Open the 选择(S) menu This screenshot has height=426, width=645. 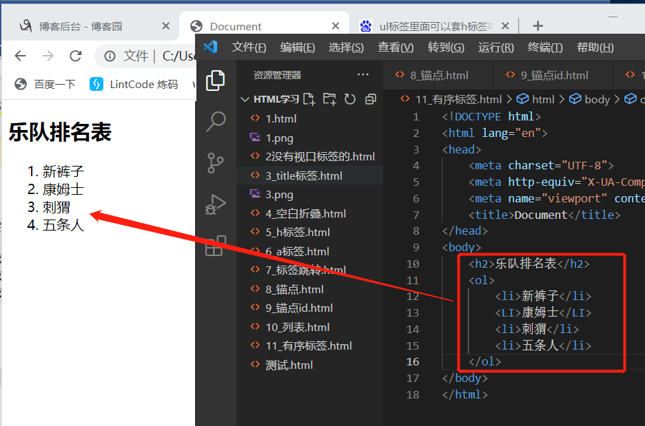click(346, 47)
